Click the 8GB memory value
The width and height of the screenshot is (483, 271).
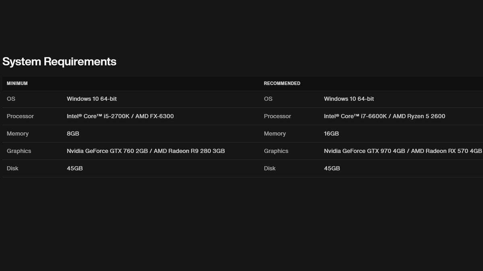coord(73,134)
